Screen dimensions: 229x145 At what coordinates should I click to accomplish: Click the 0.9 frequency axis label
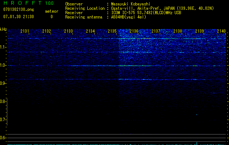coord(3,83)
